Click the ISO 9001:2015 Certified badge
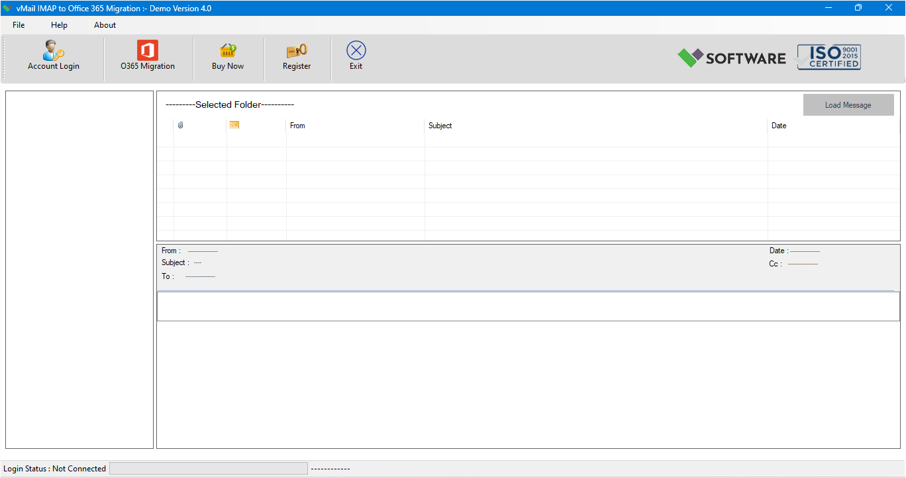The height and width of the screenshot is (478, 906). tap(829, 58)
